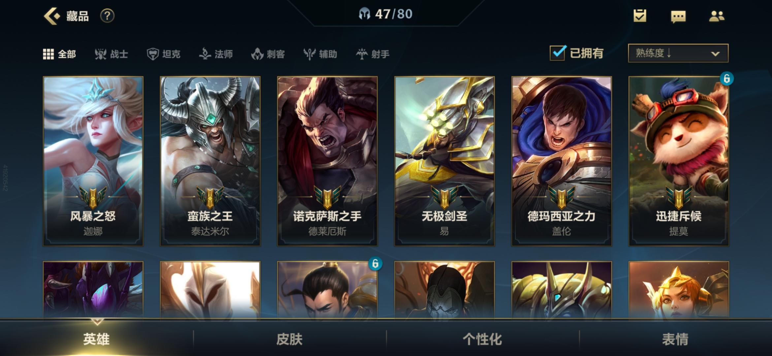772x356 pixels.
Task: Toggle the 已拥有 owned checkbox
Action: [558, 53]
